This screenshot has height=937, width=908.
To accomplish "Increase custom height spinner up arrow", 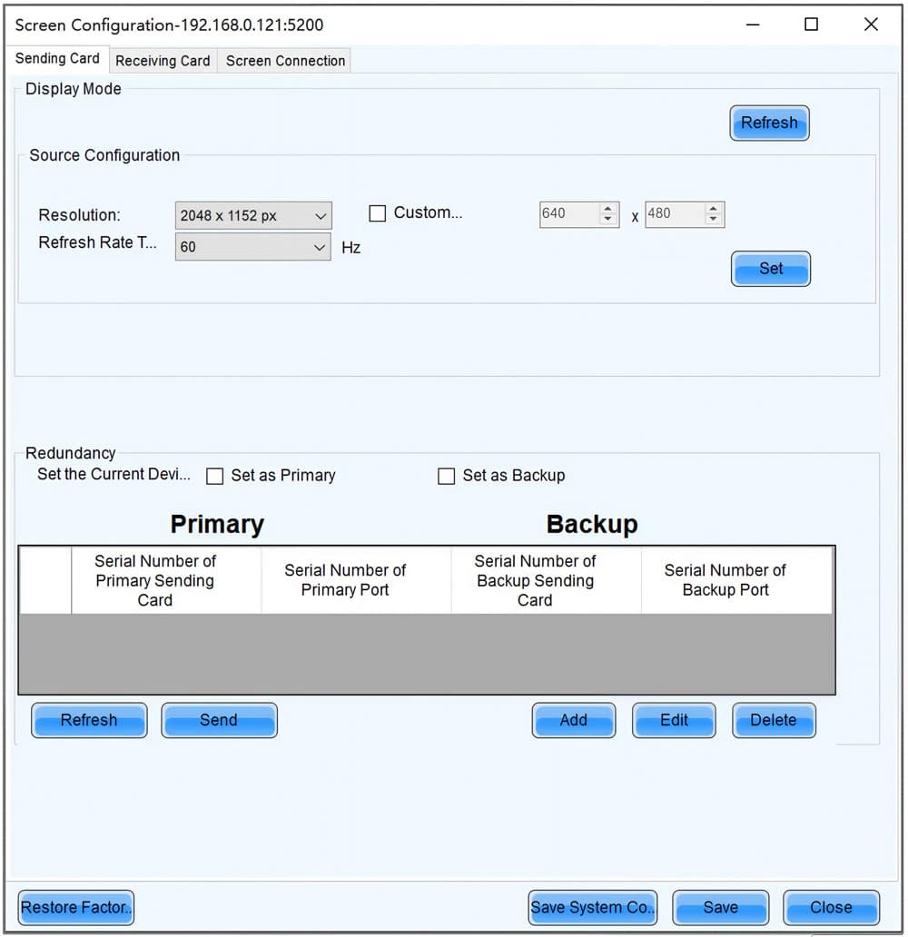I will tap(713, 209).
